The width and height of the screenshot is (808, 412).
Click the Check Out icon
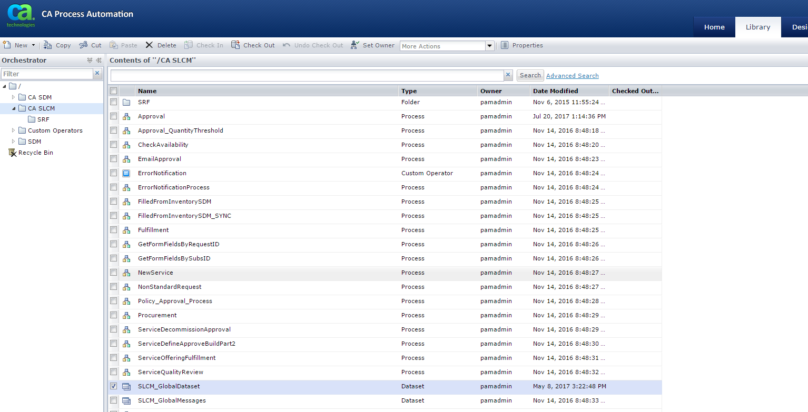tap(235, 45)
